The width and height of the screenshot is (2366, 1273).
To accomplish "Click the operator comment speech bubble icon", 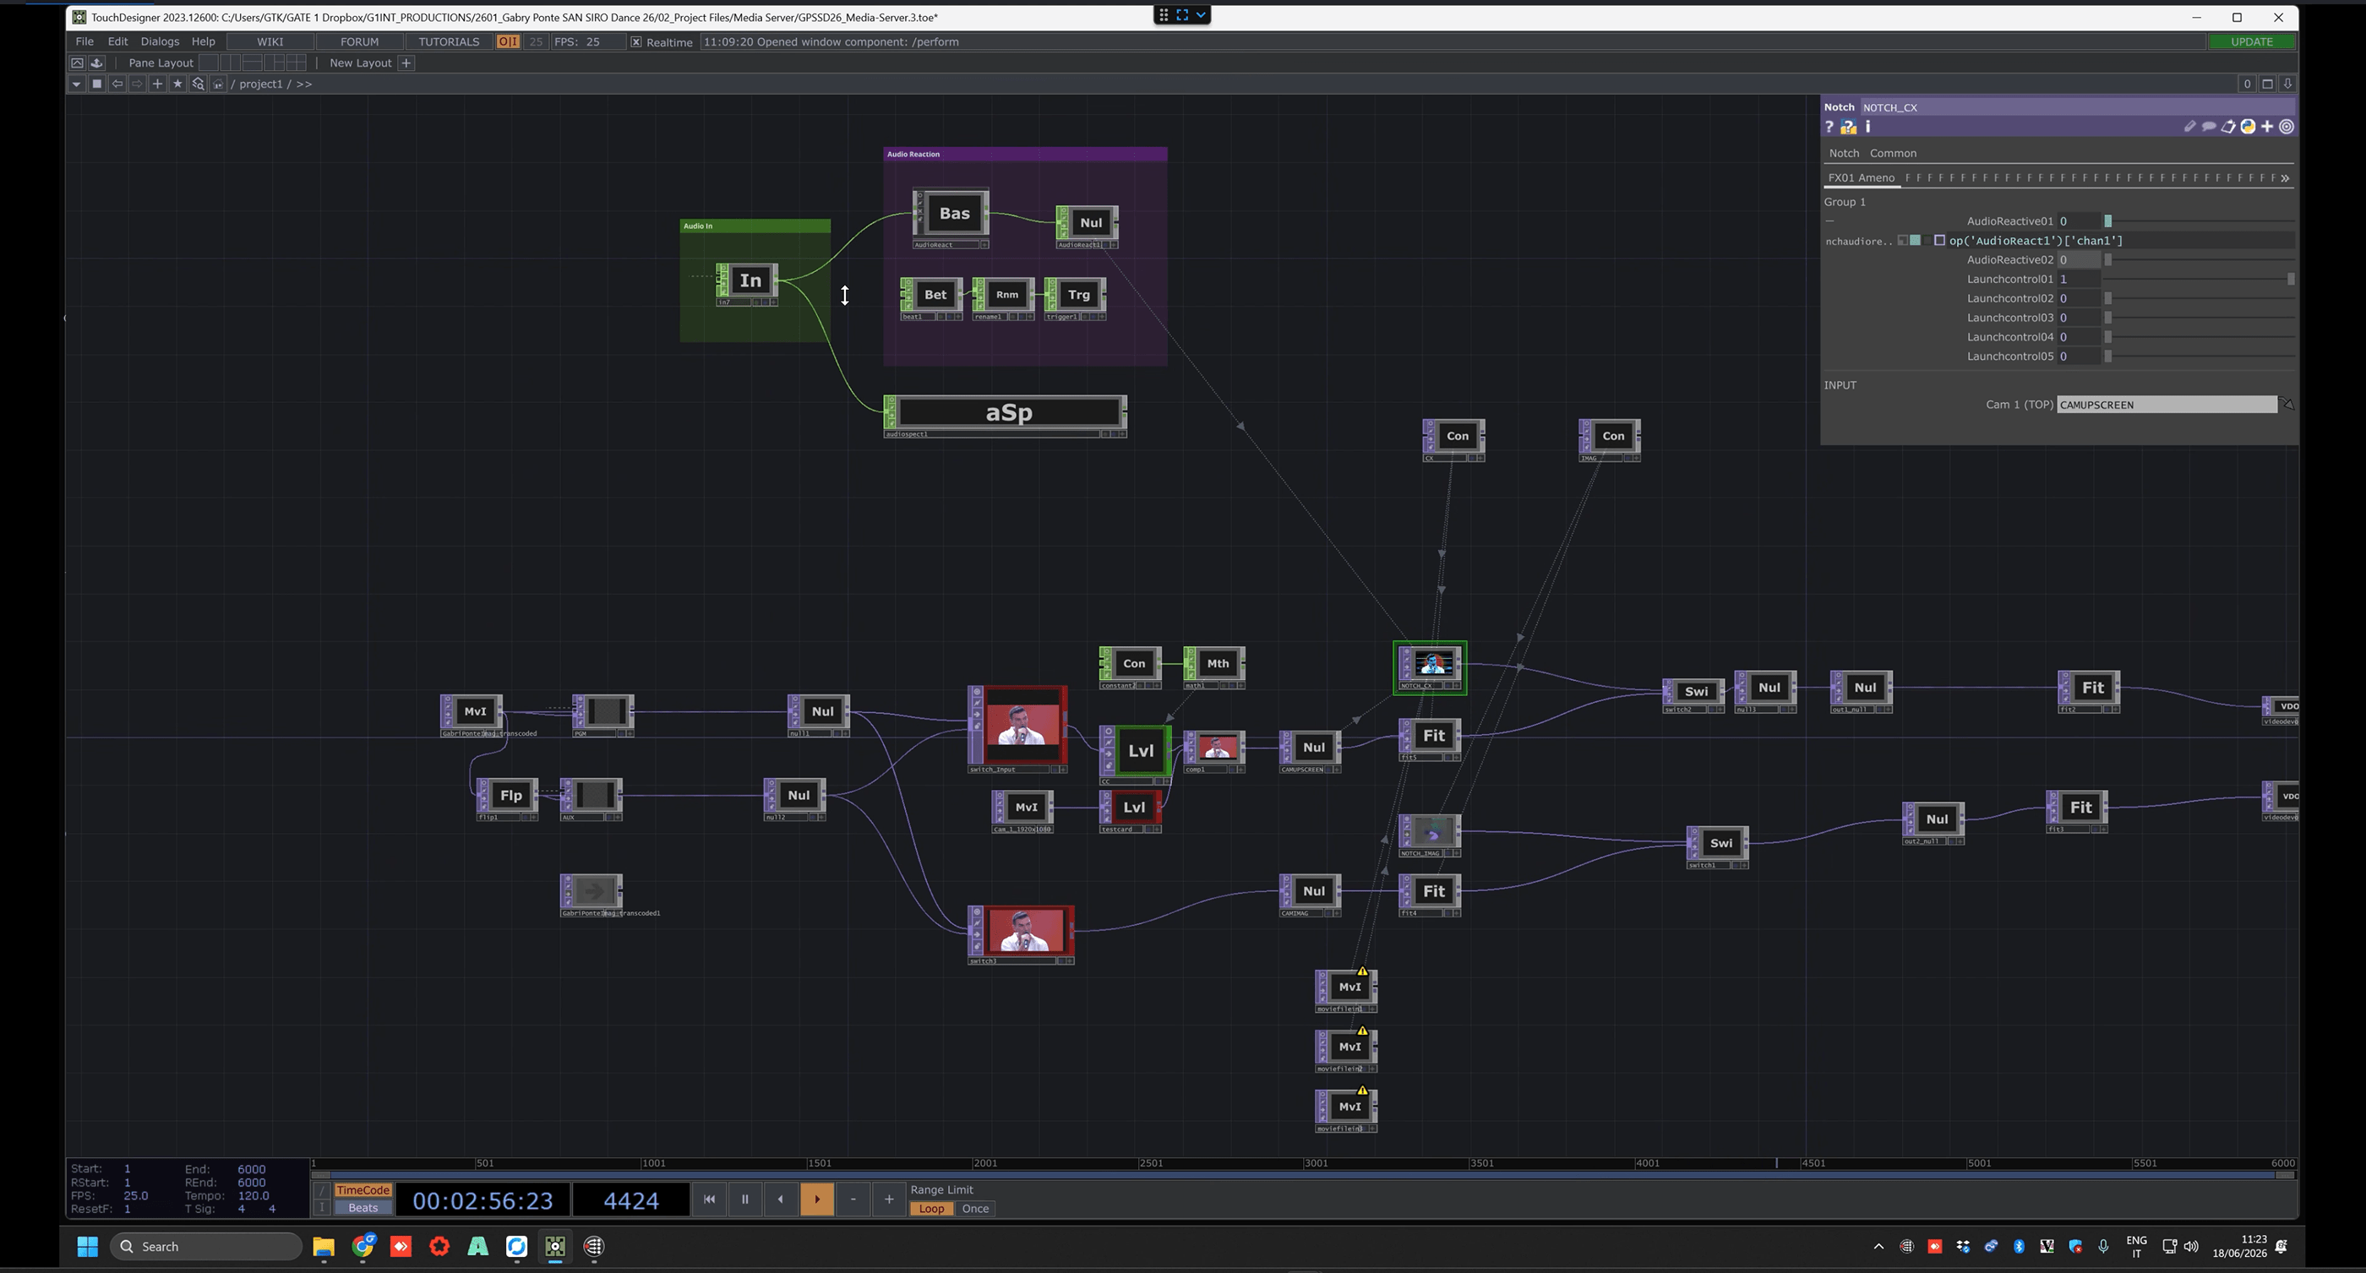I will coord(2208,127).
